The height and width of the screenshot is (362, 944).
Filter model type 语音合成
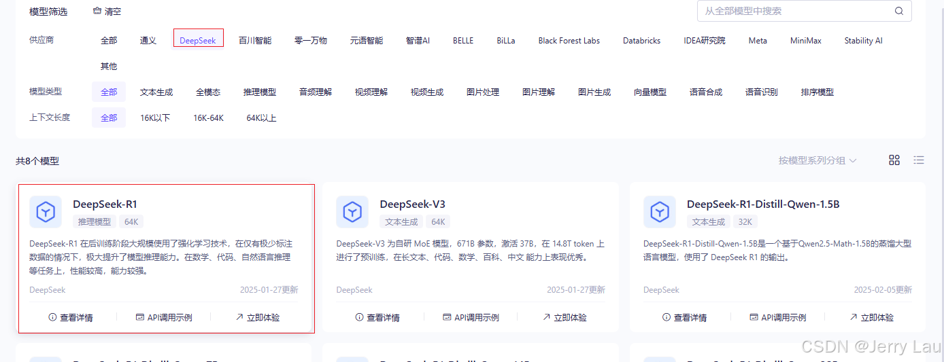tap(706, 92)
